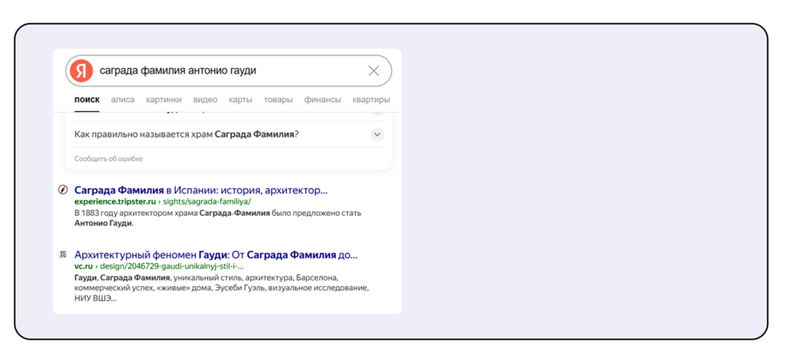Open the финансы tab
The width and height of the screenshot is (787, 363).
[323, 100]
